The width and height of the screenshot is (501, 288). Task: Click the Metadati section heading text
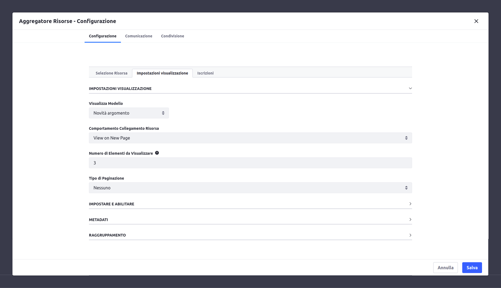98,220
